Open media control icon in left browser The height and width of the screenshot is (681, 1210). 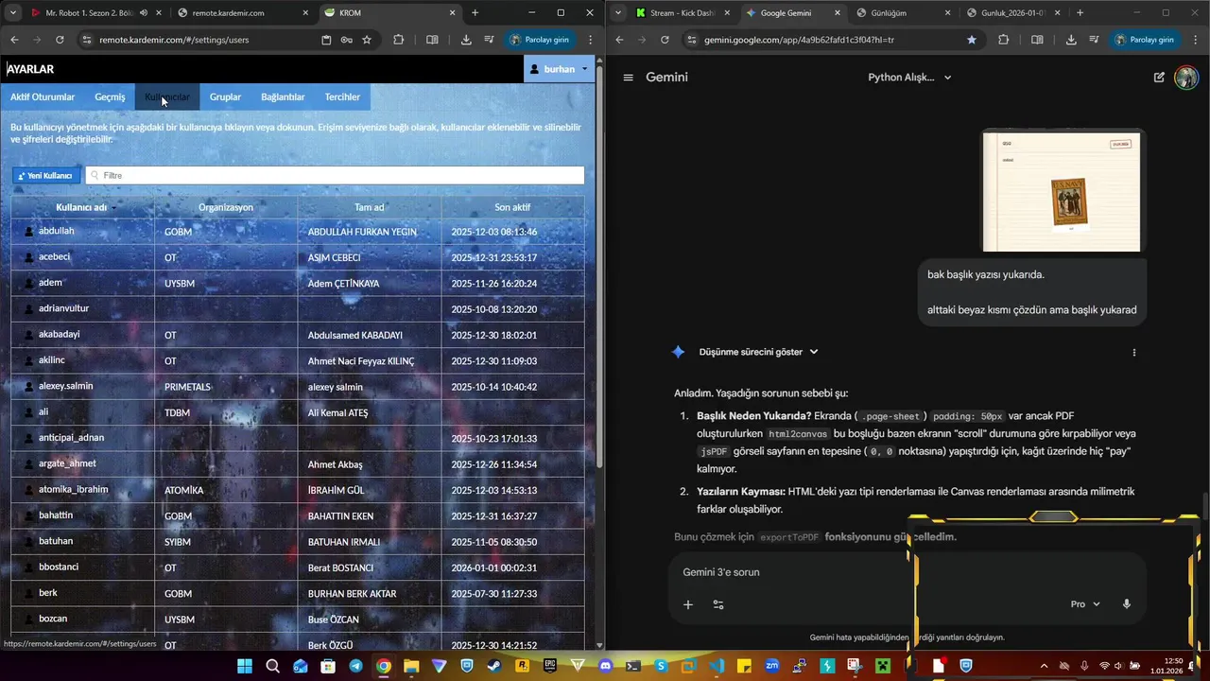tap(489, 40)
